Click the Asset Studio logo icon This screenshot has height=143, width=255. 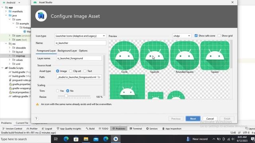[x=41, y=16]
